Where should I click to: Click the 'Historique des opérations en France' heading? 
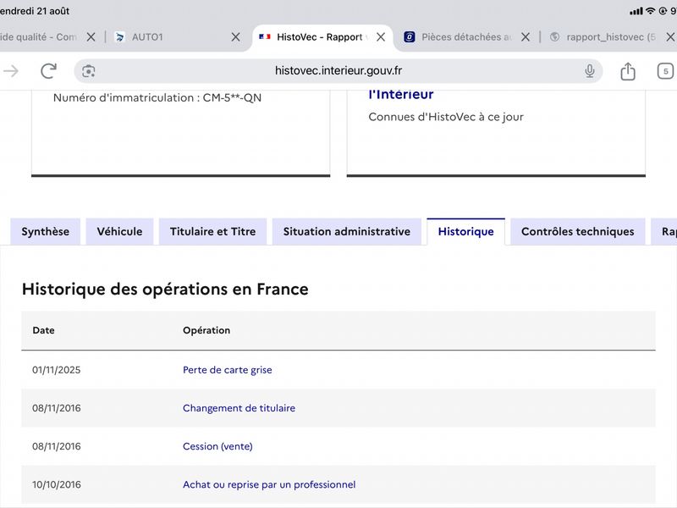tap(165, 289)
